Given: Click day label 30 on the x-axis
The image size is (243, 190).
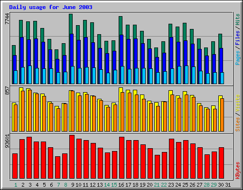Looking at the screenshot, I should pos(221,185).
